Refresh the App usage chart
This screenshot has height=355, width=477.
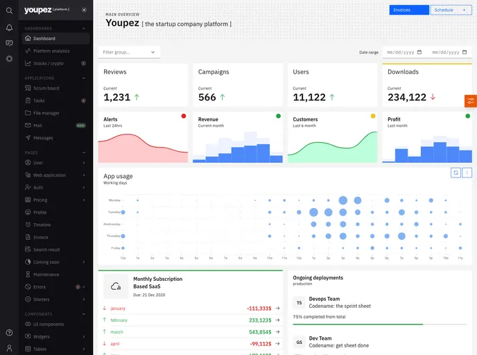(x=456, y=173)
